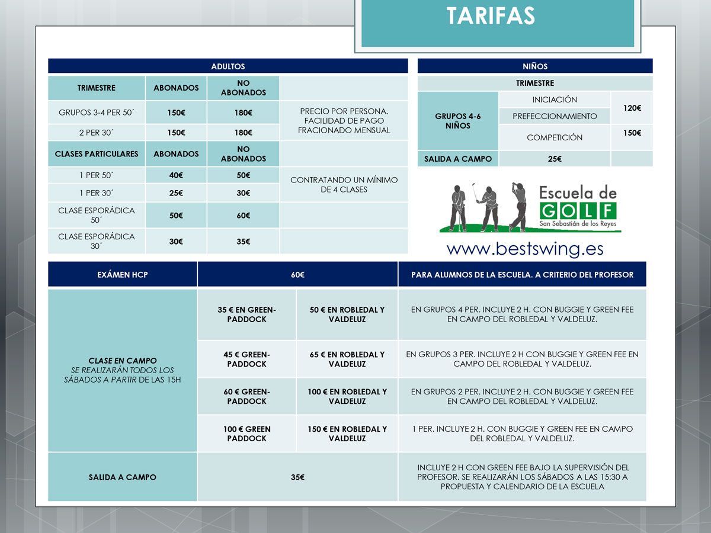Select the ADULTOS table header
Viewport: 711px width, 533px height.
228,66
